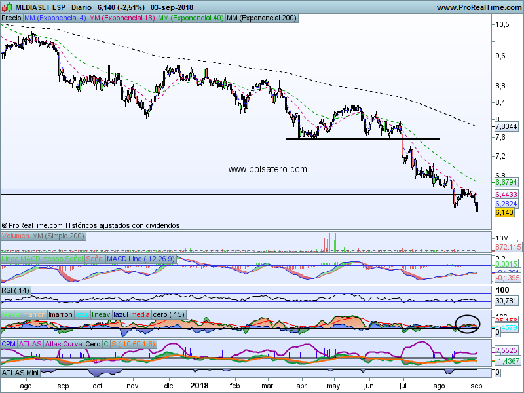Open the MM (Exponencial 200) label

point(261,18)
